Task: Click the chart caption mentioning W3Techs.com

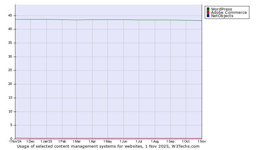Action: pyautogui.click(x=108, y=146)
